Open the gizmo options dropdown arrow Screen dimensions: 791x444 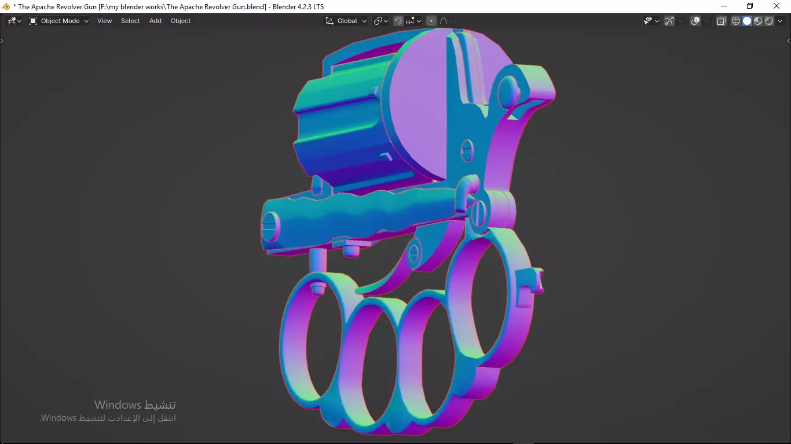coord(680,21)
